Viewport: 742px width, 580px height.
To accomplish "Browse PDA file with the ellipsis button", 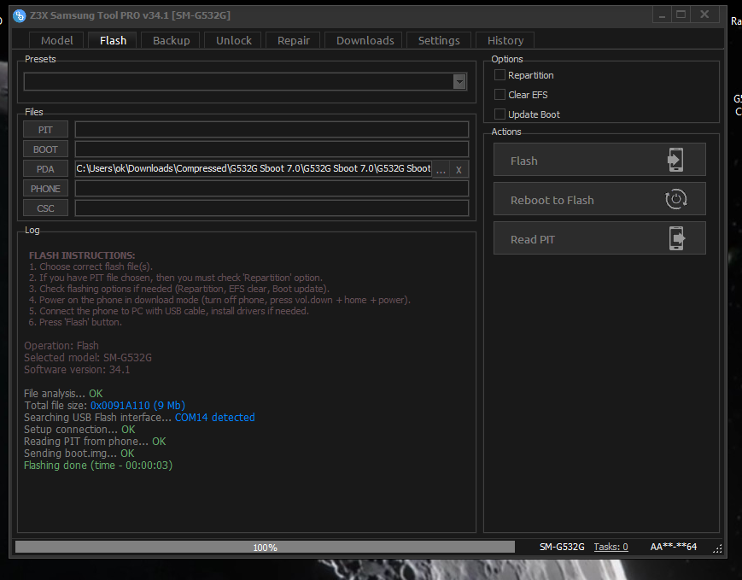I will [x=441, y=169].
